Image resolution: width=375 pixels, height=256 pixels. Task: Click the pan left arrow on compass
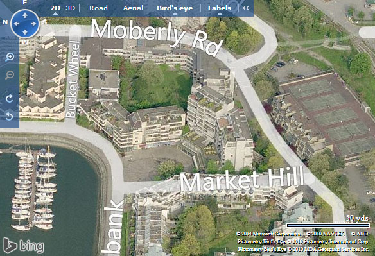pos(17,24)
